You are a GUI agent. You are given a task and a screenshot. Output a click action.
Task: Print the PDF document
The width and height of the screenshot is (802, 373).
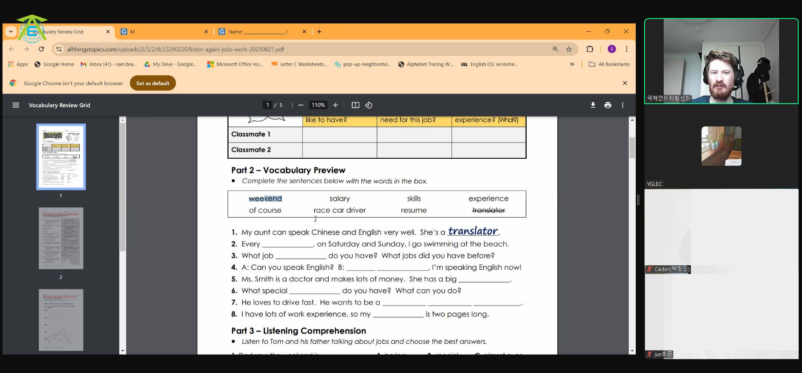coord(608,105)
